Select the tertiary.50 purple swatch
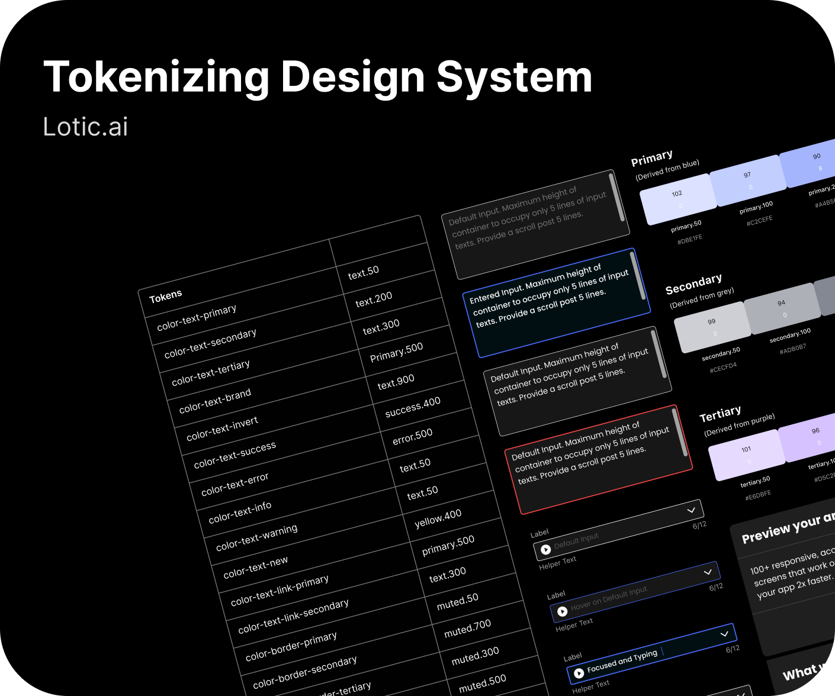Screen dimensions: 835x696 (x=748, y=455)
